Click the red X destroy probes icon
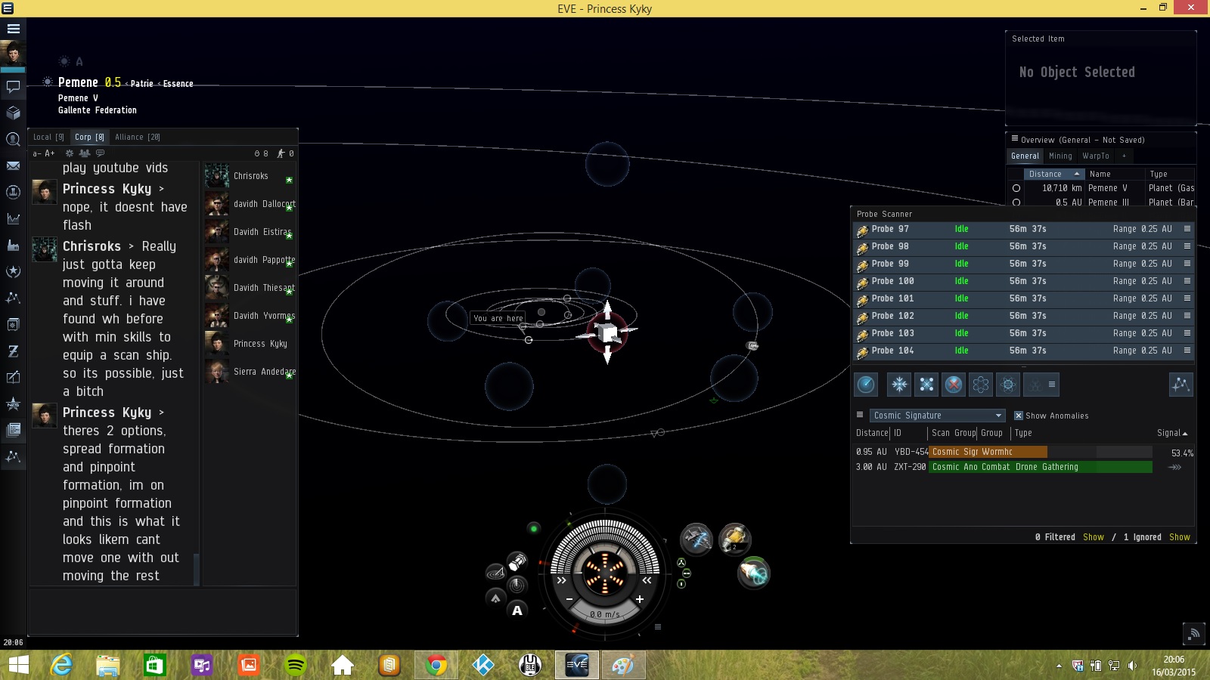Image resolution: width=1210 pixels, height=680 pixels. click(954, 385)
